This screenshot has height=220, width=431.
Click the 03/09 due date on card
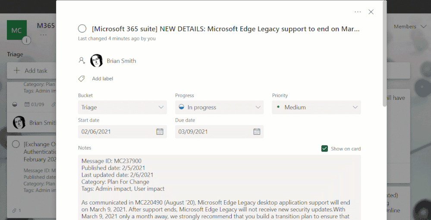[35, 104]
